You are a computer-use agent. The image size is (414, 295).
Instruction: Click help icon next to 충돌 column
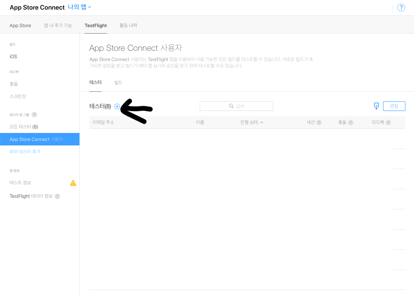tap(350, 122)
